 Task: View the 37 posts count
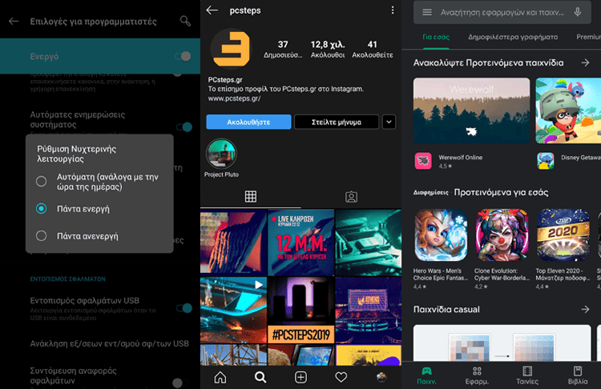coord(283,49)
